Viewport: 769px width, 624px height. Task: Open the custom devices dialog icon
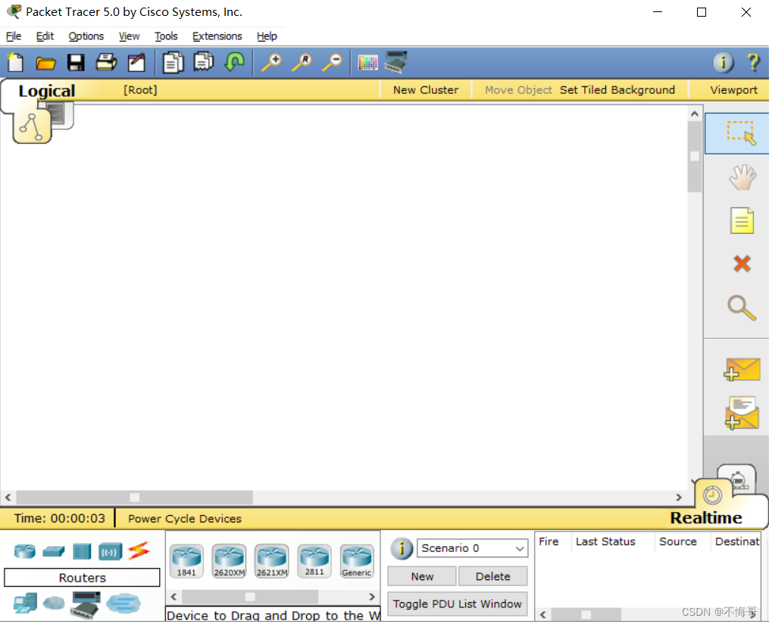pyautogui.click(x=396, y=62)
